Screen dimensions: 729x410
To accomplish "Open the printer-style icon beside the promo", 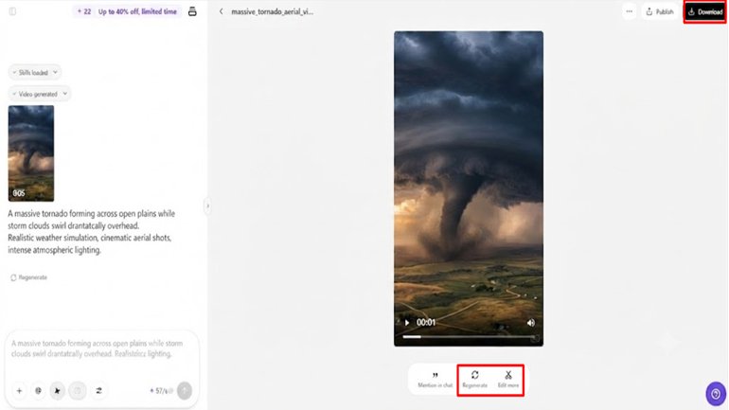I will [x=192, y=11].
